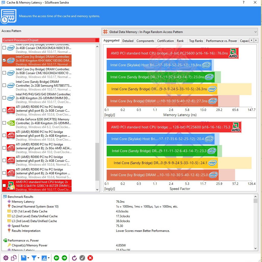Click the save floppy disk icon

24,258
